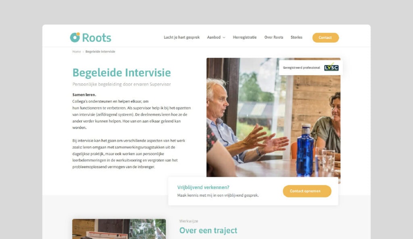Click the Samen leren. bold text
The image size is (413, 239).
coord(84,95)
